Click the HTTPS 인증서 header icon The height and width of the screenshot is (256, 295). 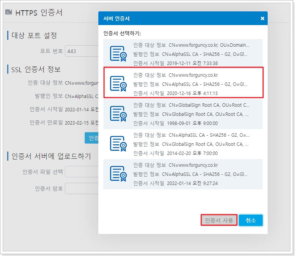click(x=9, y=12)
